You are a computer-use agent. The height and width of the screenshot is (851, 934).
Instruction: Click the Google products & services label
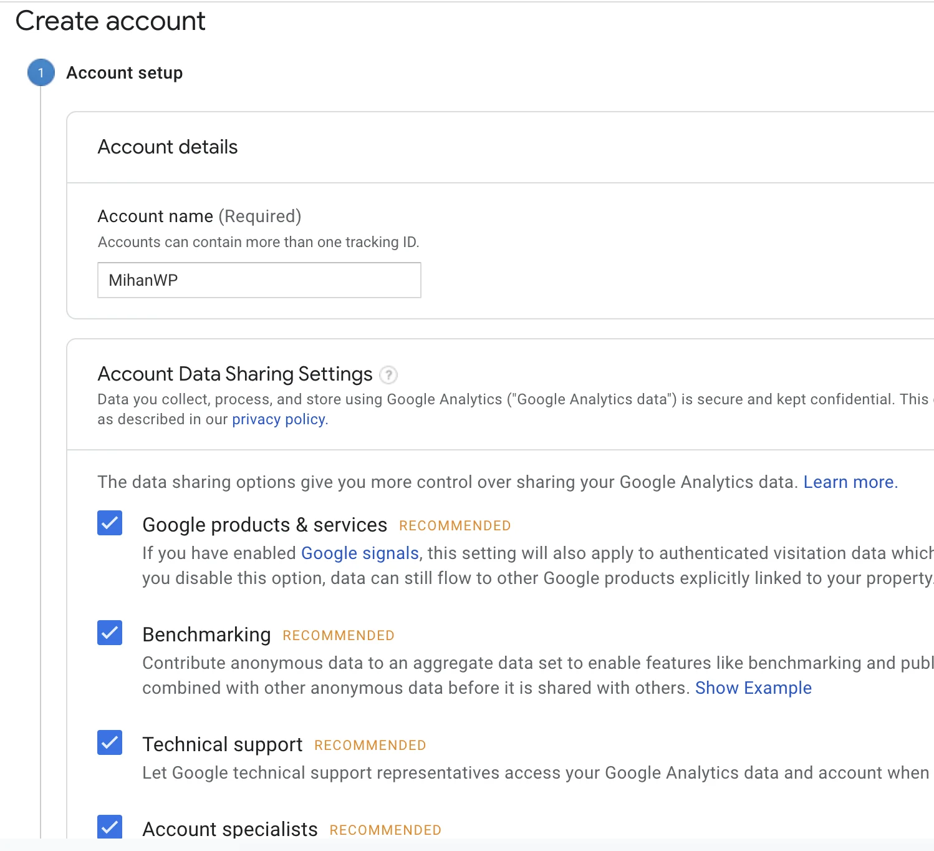[x=265, y=525]
